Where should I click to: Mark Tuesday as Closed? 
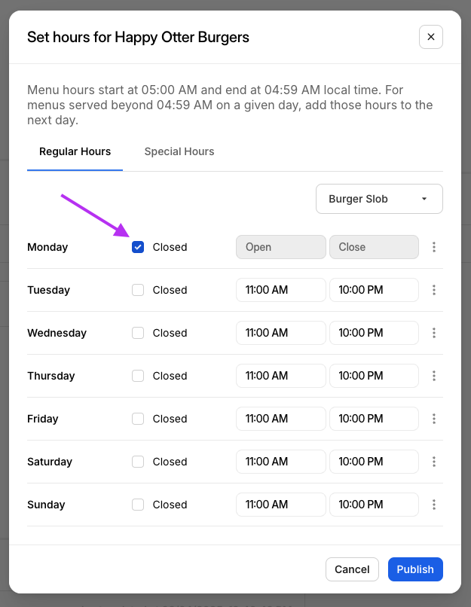pyautogui.click(x=138, y=290)
